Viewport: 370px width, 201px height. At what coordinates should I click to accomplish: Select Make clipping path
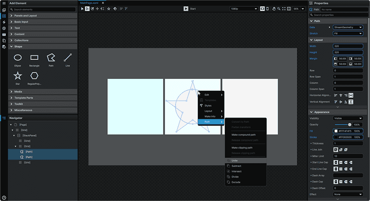click(246, 148)
